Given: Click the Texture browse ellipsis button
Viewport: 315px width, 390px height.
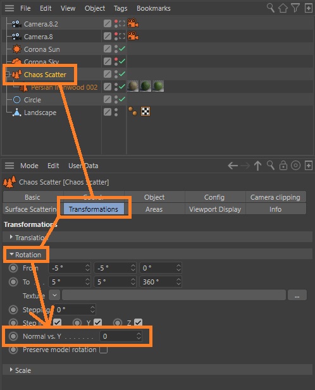Looking at the screenshot, I should click(x=297, y=295).
